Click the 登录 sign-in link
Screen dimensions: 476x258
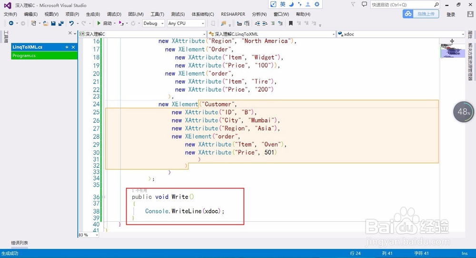(451, 14)
